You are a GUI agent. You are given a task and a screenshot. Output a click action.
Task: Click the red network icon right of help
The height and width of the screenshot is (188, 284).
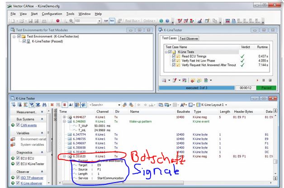pyautogui.click(x=180, y=21)
